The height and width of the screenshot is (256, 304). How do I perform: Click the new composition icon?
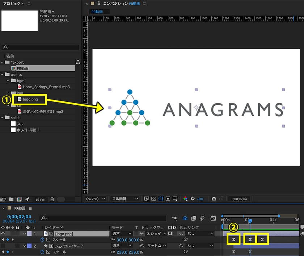(19, 200)
